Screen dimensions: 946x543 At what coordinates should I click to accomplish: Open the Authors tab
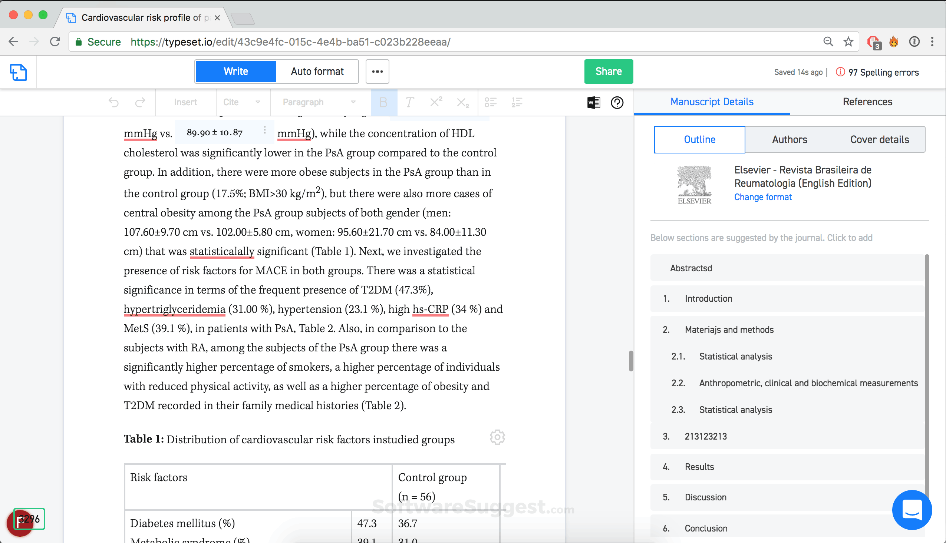789,139
